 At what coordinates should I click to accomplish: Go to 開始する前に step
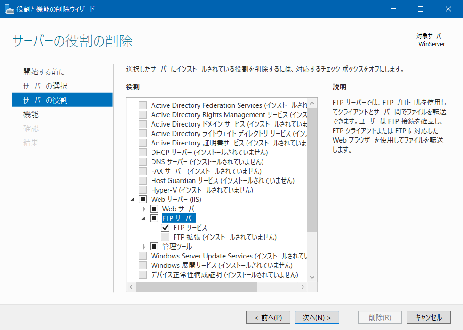(x=44, y=72)
